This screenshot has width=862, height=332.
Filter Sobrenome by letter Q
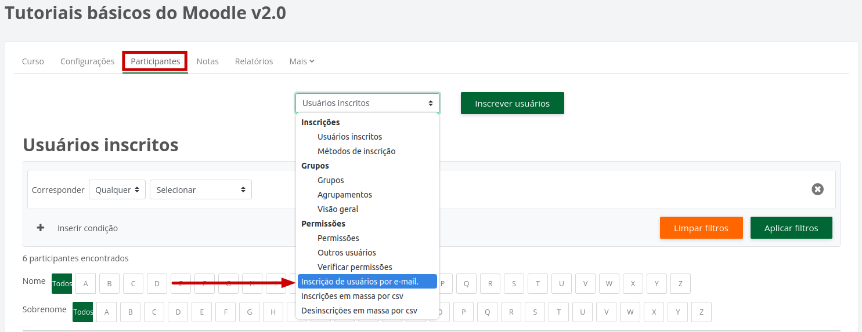(x=488, y=312)
